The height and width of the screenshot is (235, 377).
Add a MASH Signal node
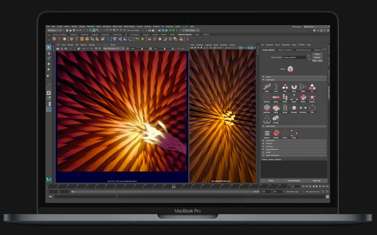tap(276, 108)
